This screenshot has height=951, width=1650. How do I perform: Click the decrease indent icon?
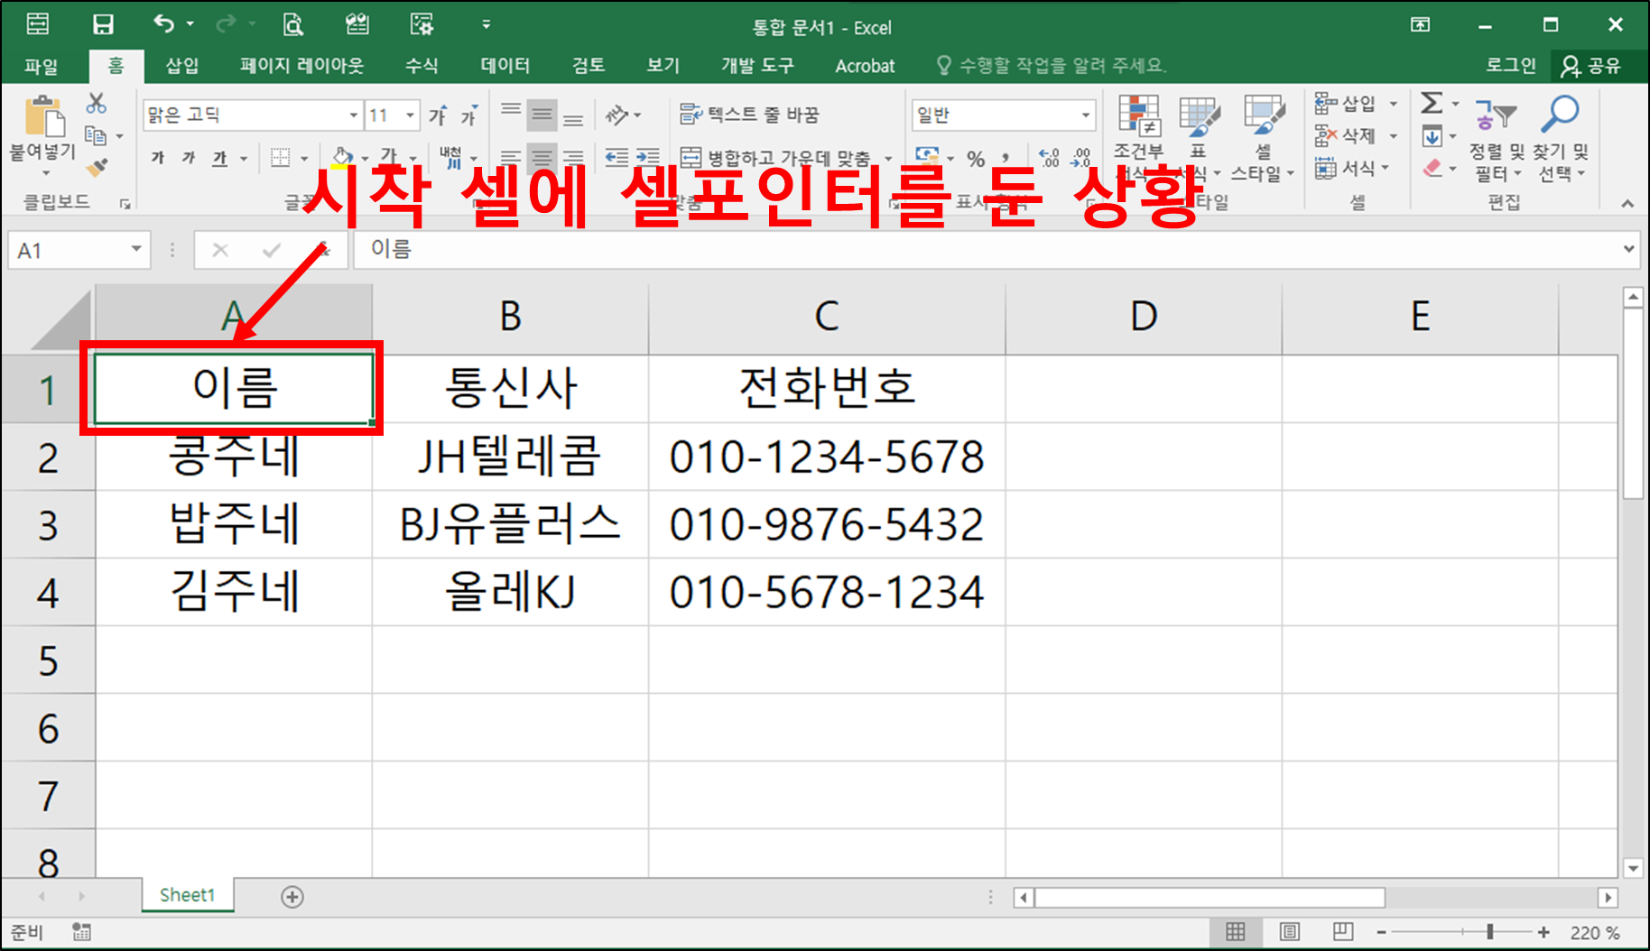(617, 158)
